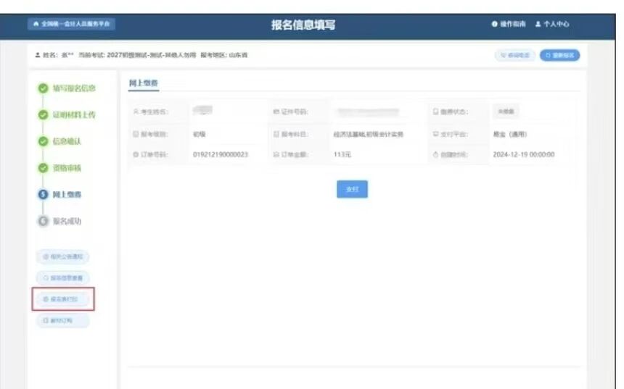This screenshot has width=624, height=389.
Task: Click green checkmark for 证明材料上传 step
Action: coord(43,115)
